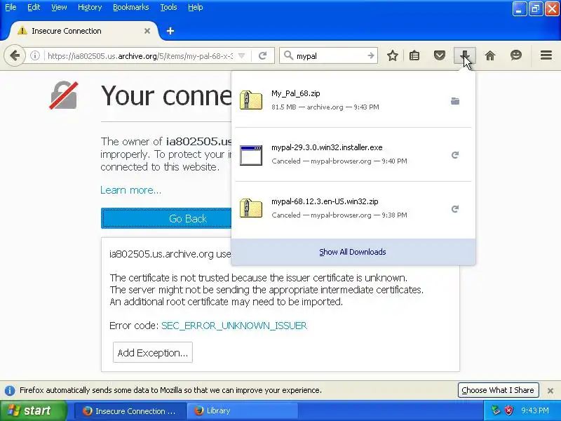561x421 pixels.
Task: Go to the Firefox home page
Action: [x=489, y=55]
